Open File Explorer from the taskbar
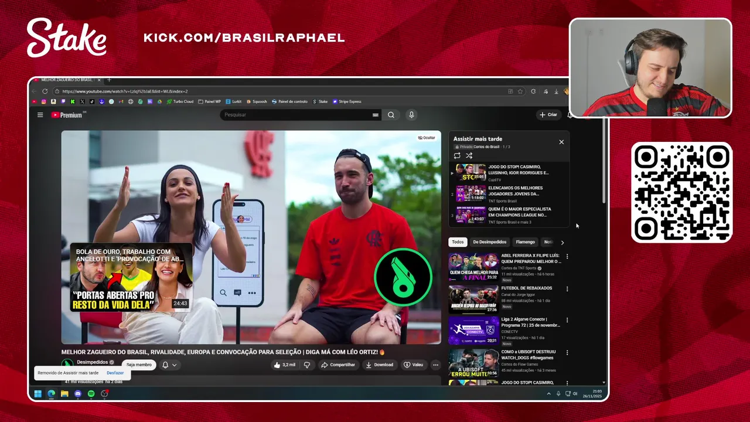This screenshot has height=422, width=750. click(x=64, y=394)
